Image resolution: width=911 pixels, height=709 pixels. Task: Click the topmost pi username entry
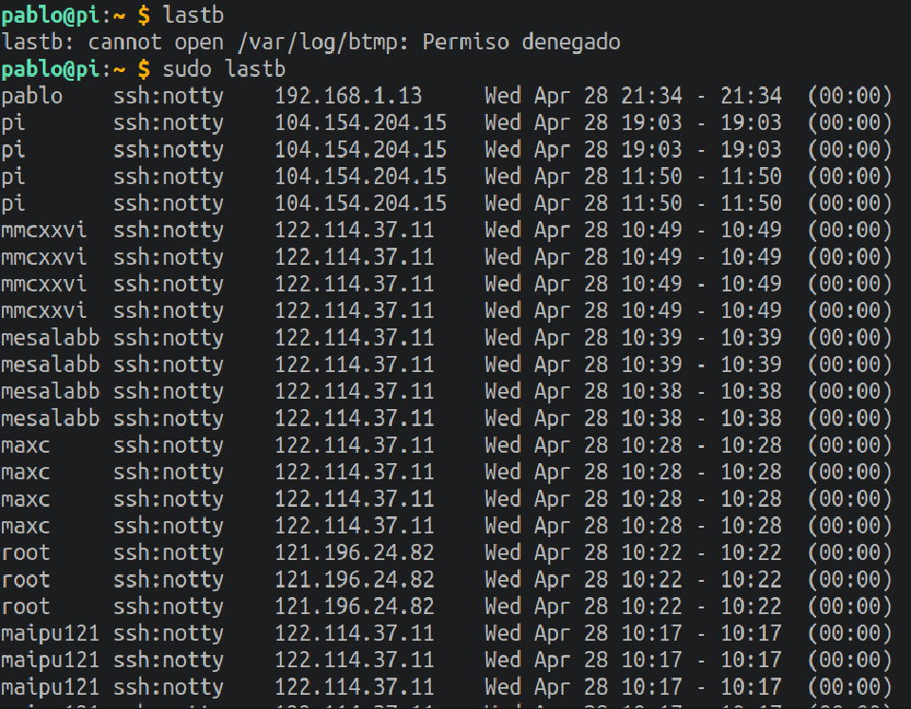click(x=13, y=122)
